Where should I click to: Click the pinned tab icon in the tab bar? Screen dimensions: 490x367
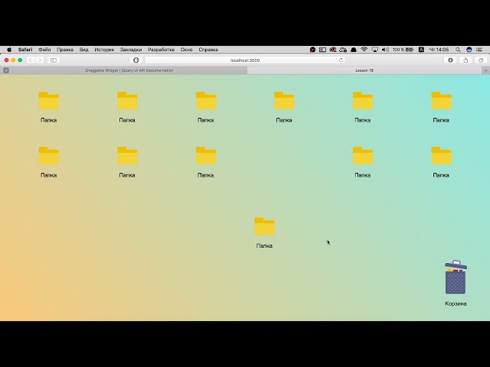pyautogui.click(x=6, y=70)
